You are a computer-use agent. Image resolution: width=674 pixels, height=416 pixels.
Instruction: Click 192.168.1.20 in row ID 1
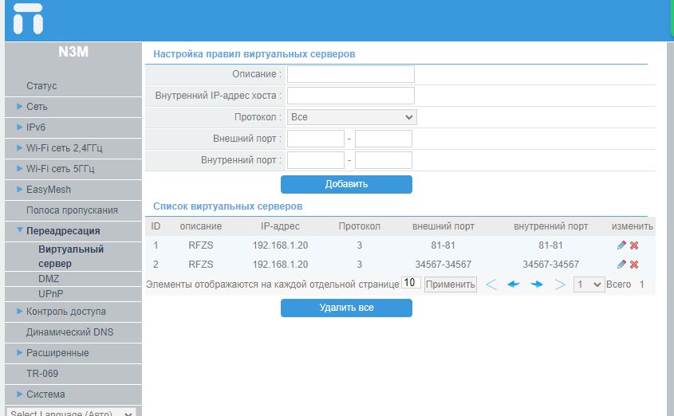coord(280,245)
